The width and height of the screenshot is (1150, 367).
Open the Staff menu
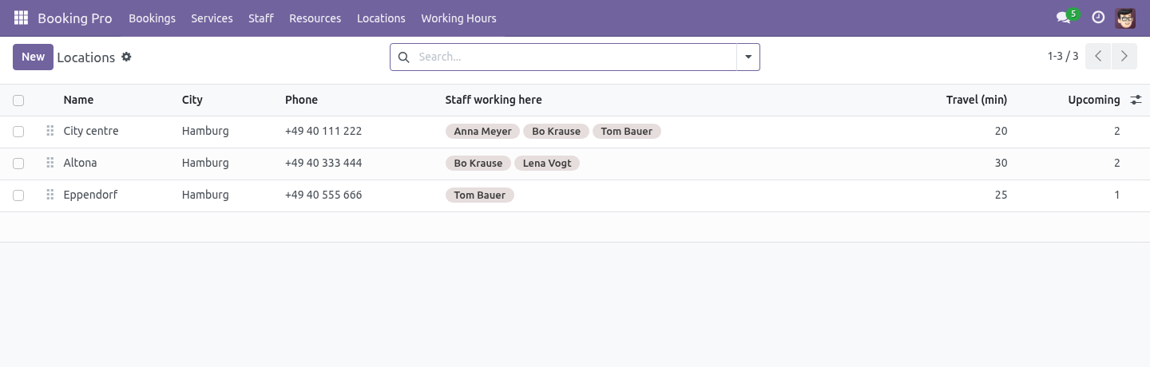point(261,18)
